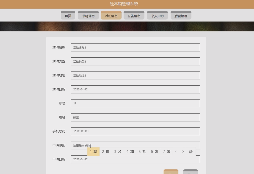The width and height of the screenshot is (254, 174).
Task: Click the previous-page arrow in the IME candidates
Action: click(x=176, y=152)
